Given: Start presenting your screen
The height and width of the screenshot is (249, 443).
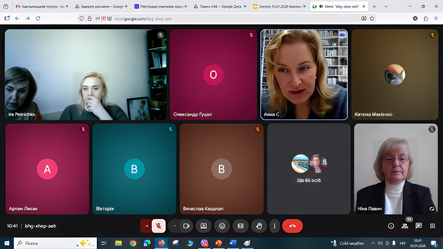Looking at the screenshot, I should (x=204, y=226).
